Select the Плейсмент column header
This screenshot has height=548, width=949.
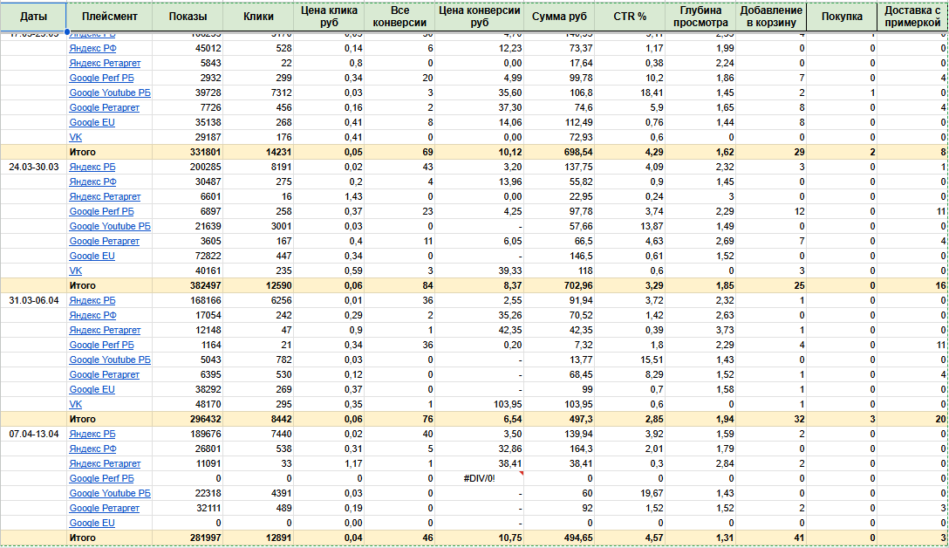pyautogui.click(x=110, y=17)
